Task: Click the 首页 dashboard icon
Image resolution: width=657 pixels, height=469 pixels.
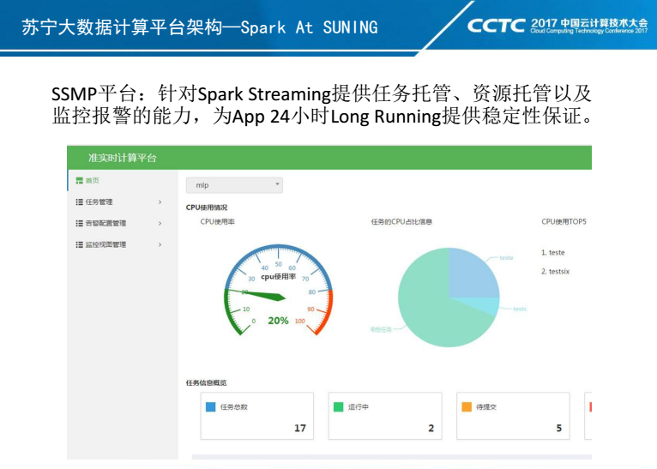Action: [79, 180]
